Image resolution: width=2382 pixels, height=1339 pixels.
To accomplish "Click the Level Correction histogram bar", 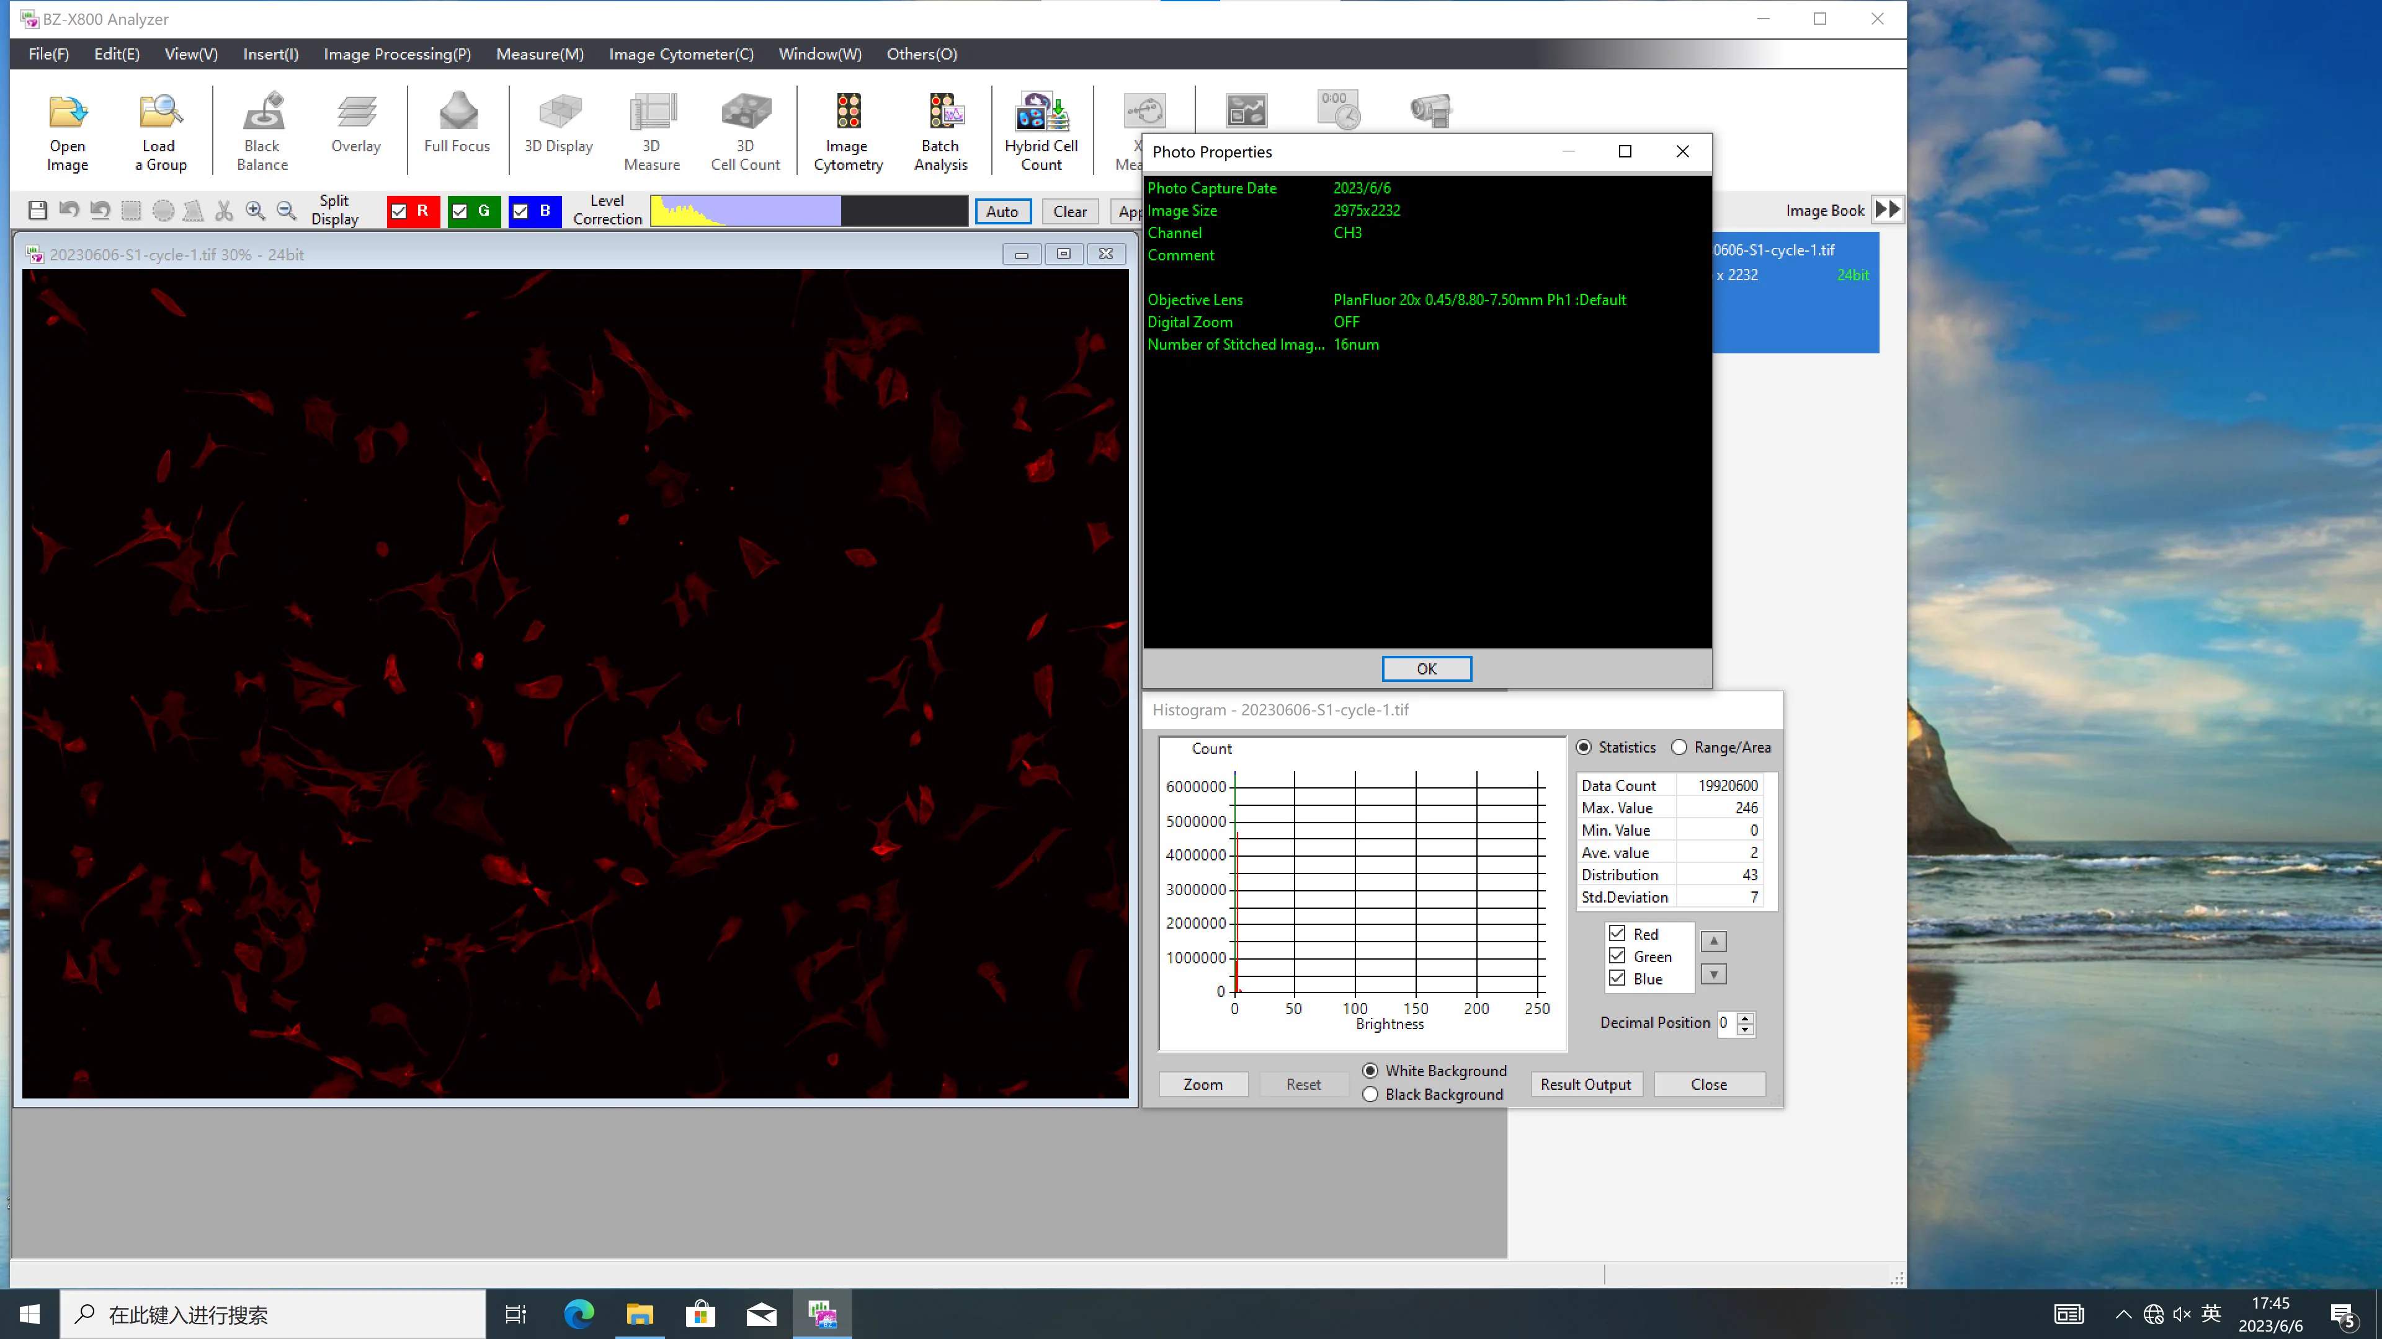I will click(x=808, y=211).
